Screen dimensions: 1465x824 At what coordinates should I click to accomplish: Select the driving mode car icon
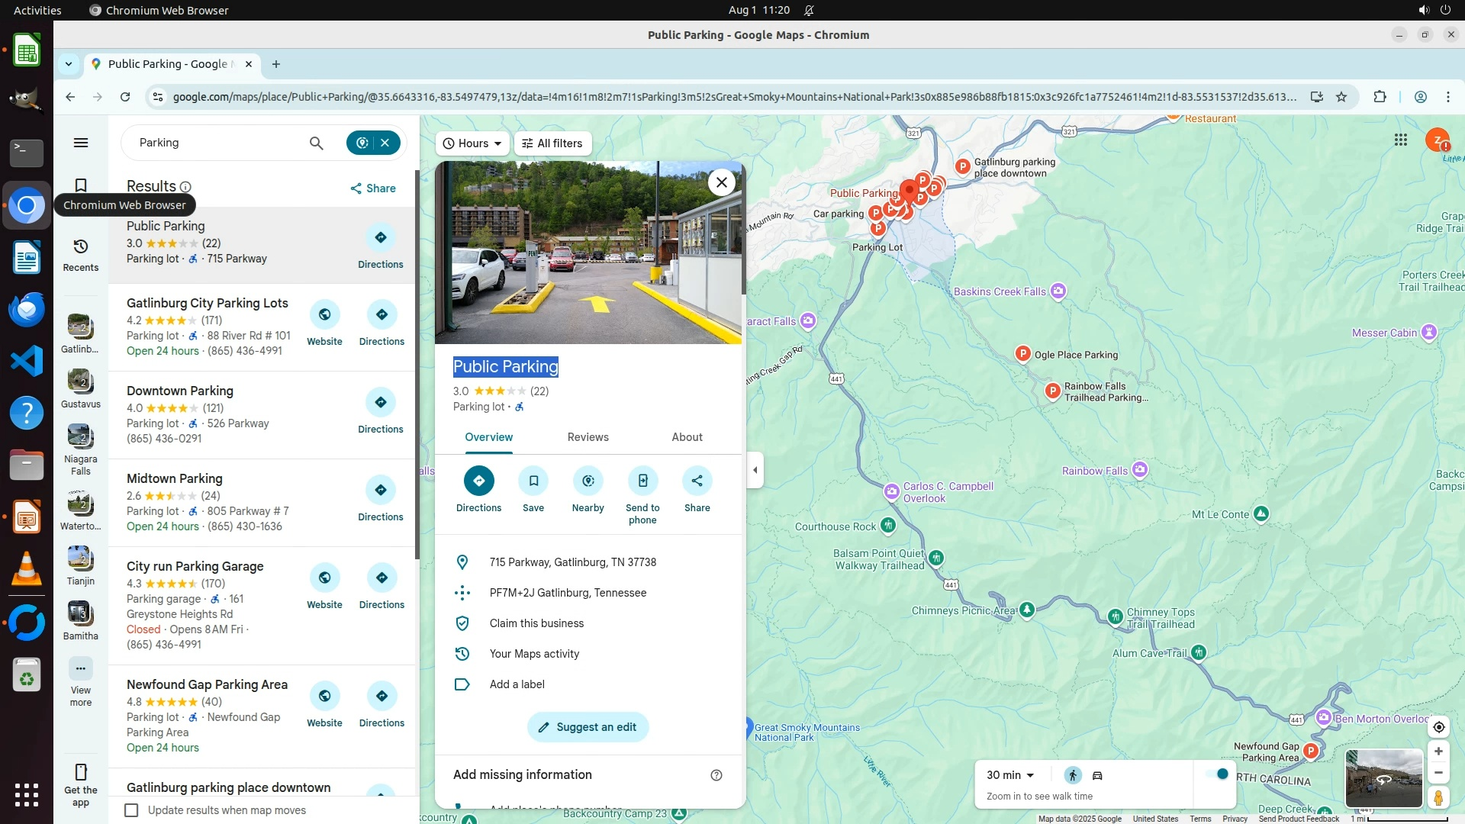(x=1097, y=775)
